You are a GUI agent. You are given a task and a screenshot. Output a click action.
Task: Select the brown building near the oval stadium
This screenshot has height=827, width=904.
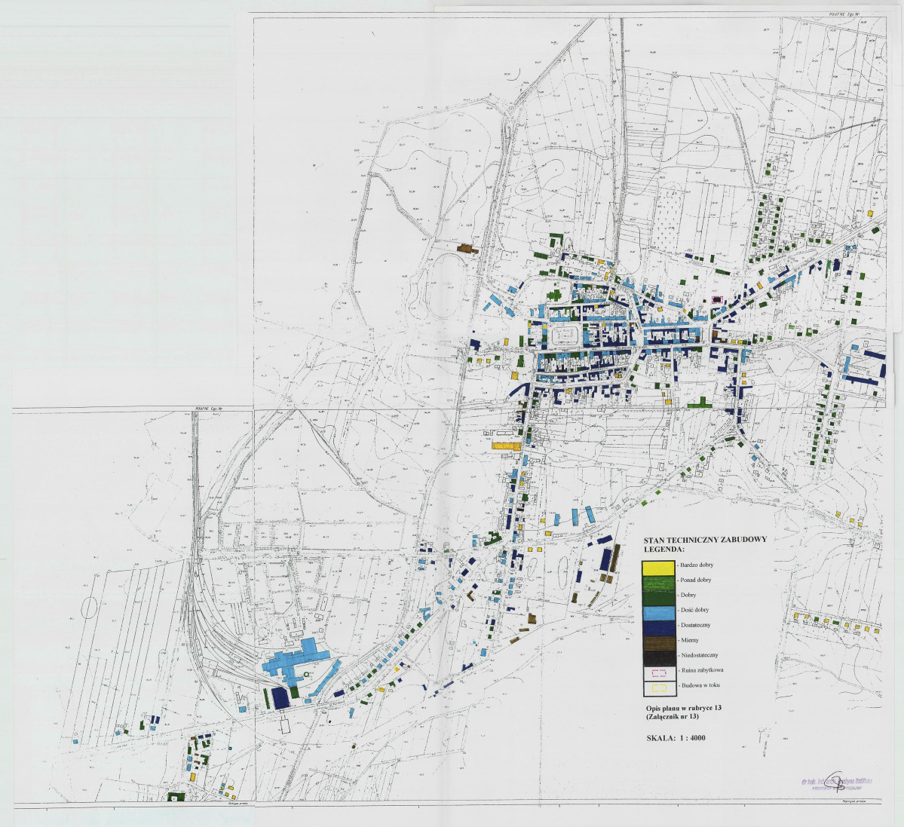pyautogui.click(x=467, y=248)
